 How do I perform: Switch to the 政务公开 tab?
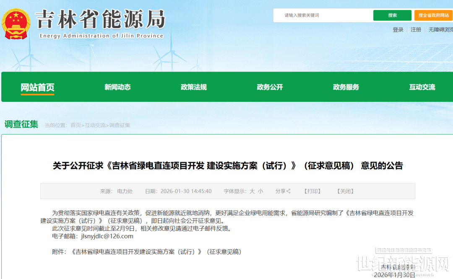[x=270, y=87]
